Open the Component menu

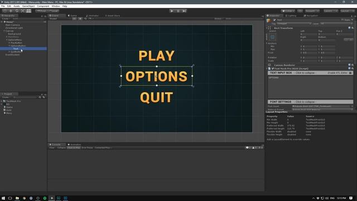click(x=43, y=6)
